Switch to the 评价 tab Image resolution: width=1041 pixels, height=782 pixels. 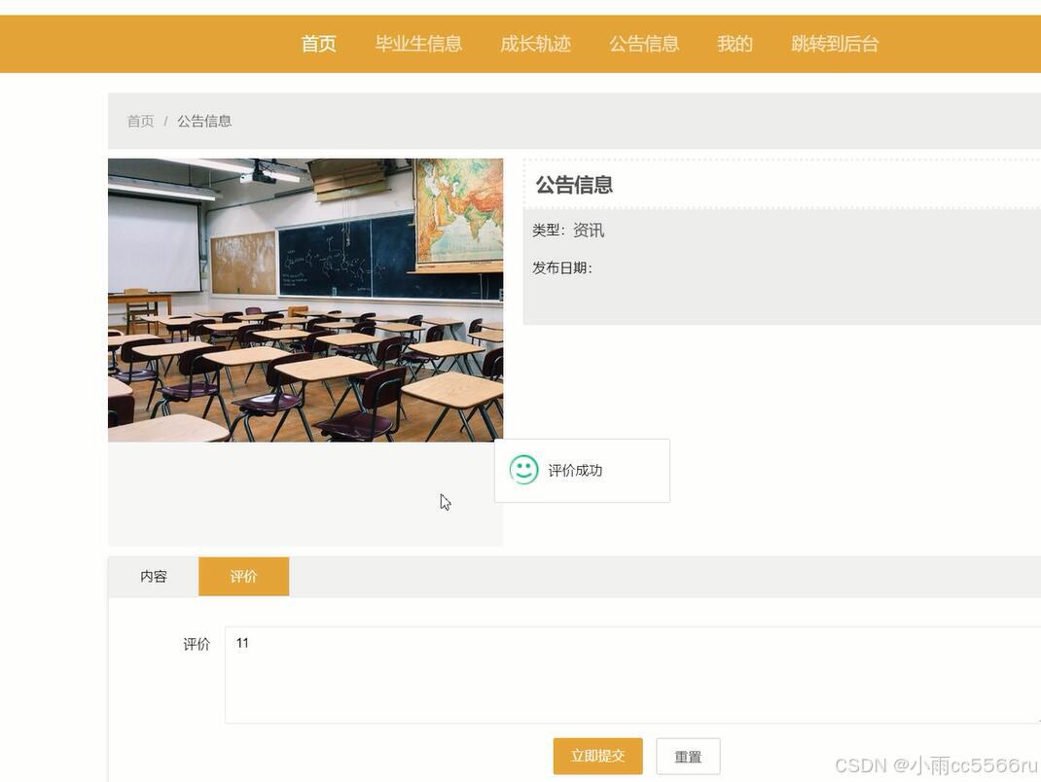243,576
